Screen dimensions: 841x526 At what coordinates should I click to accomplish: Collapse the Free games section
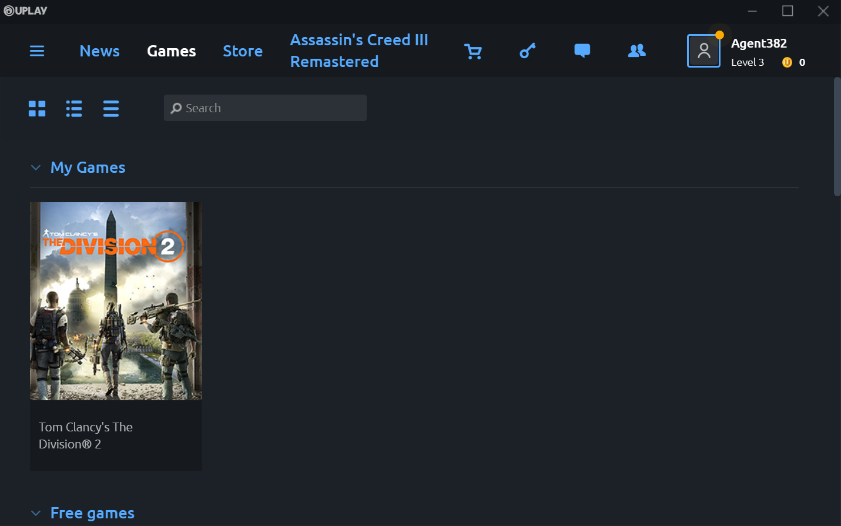click(36, 514)
